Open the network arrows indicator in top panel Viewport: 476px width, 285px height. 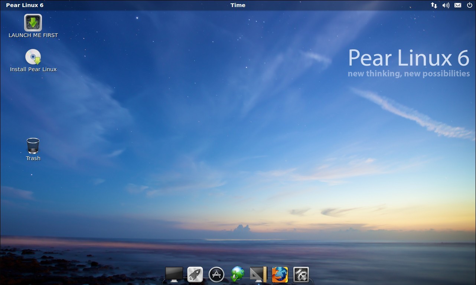click(x=434, y=5)
